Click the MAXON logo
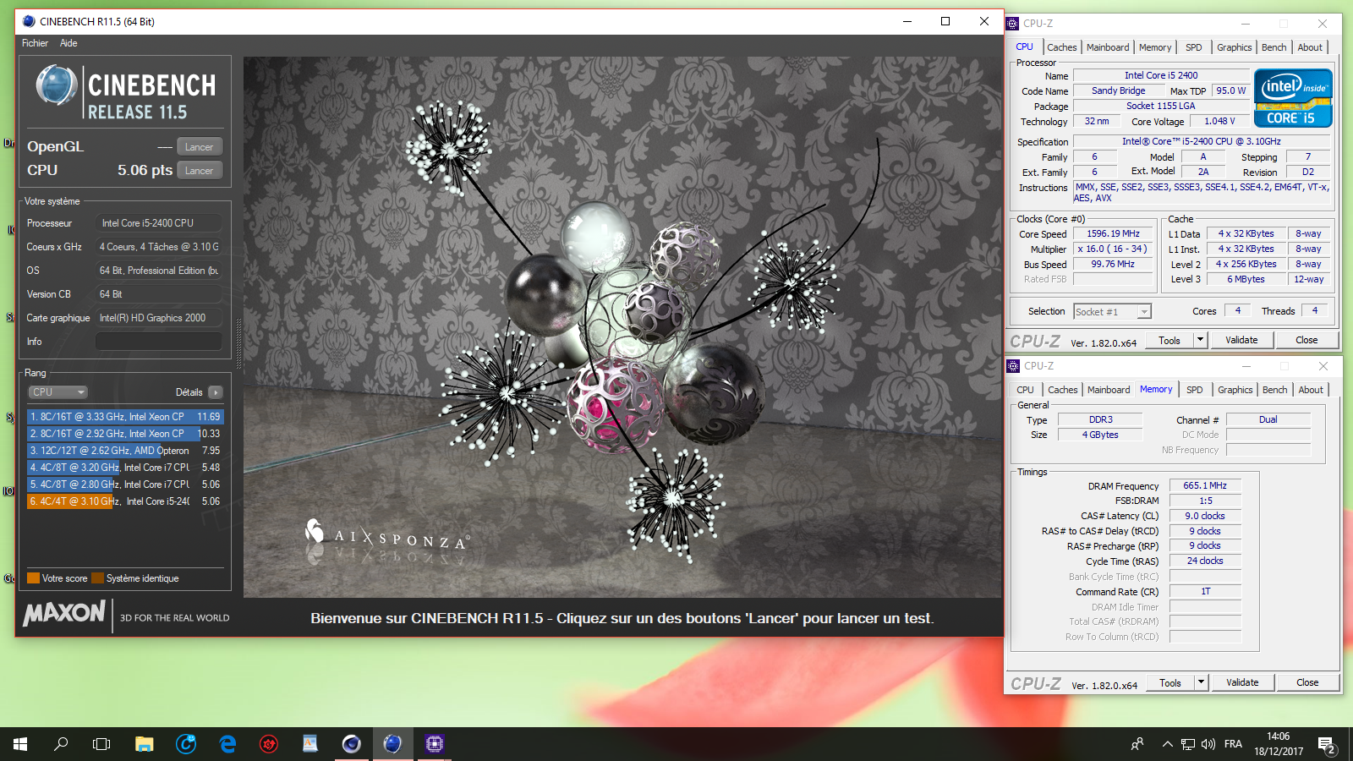 64,614
